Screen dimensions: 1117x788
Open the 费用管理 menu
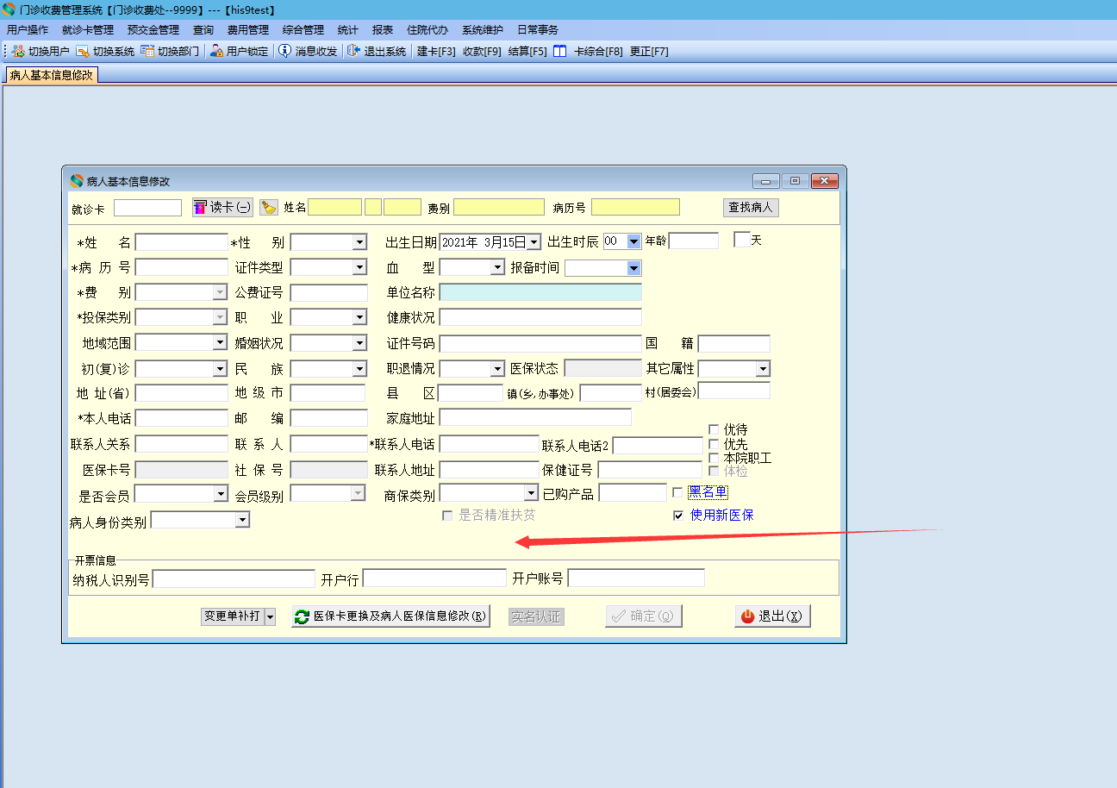[x=248, y=30]
